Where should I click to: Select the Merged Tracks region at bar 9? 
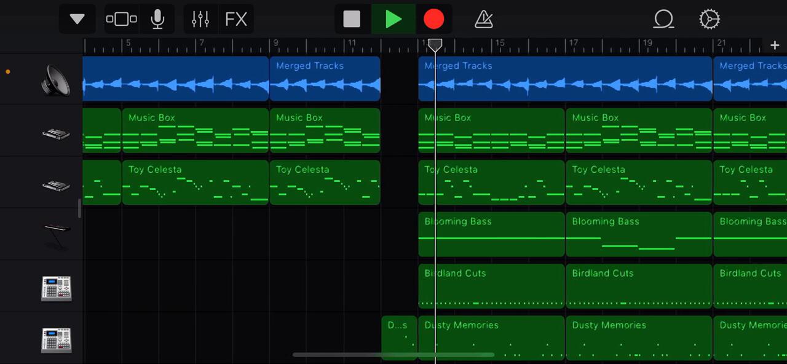coord(325,79)
